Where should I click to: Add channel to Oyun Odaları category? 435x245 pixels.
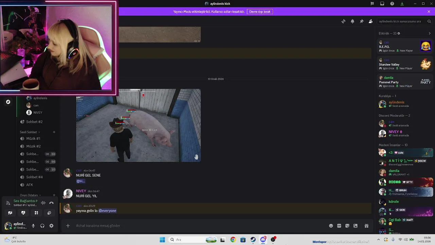pos(54,195)
